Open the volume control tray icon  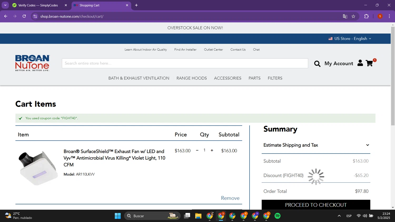point(365,216)
